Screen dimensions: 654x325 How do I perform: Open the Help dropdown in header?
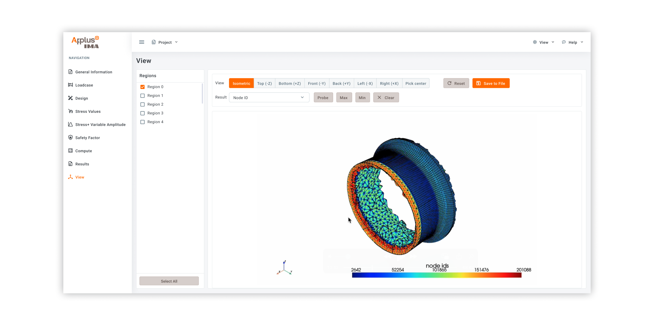573,42
